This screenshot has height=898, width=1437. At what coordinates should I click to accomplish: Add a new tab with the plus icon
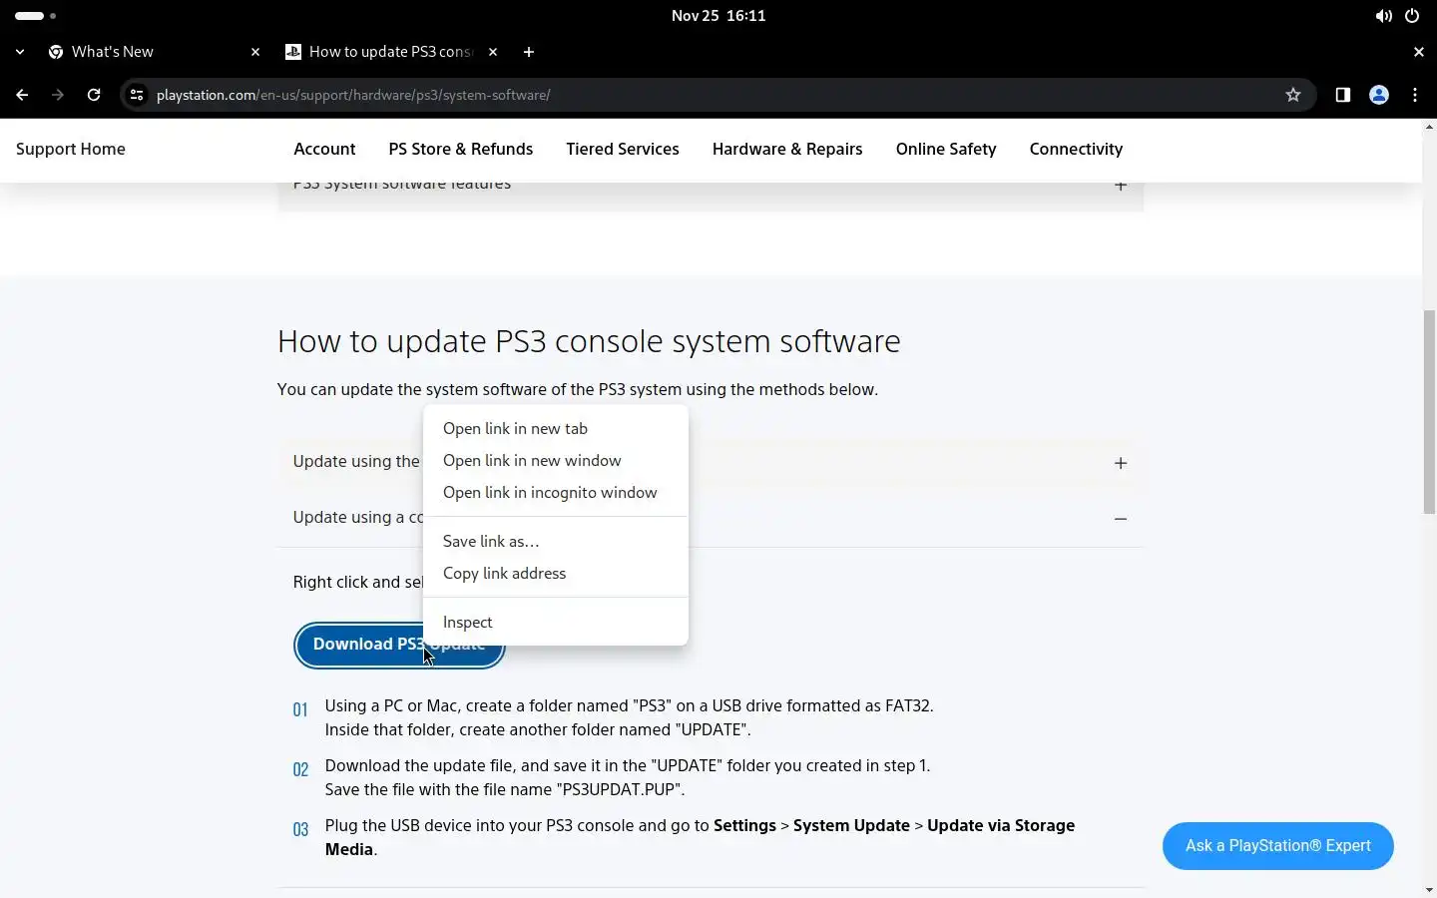coord(529,52)
